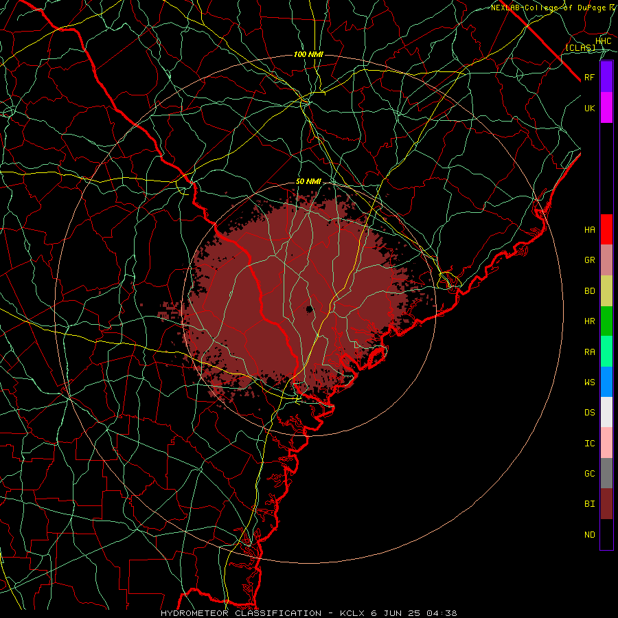Image resolution: width=618 pixels, height=618 pixels.
Task: Click the 'GC' legend label
Action: tap(589, 473)
